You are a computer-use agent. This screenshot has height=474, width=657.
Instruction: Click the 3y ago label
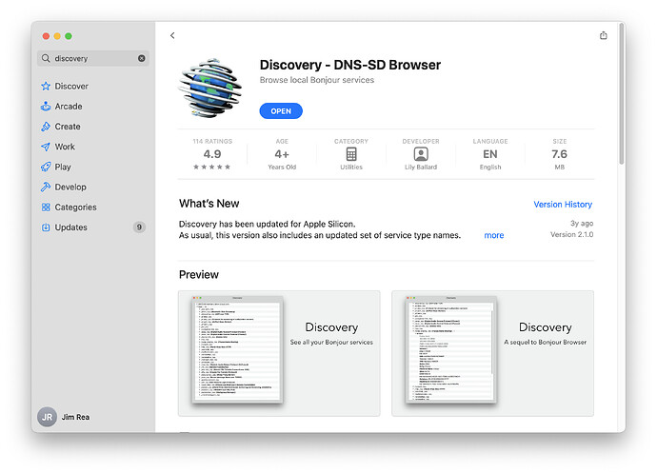click(x=582, y=223)
